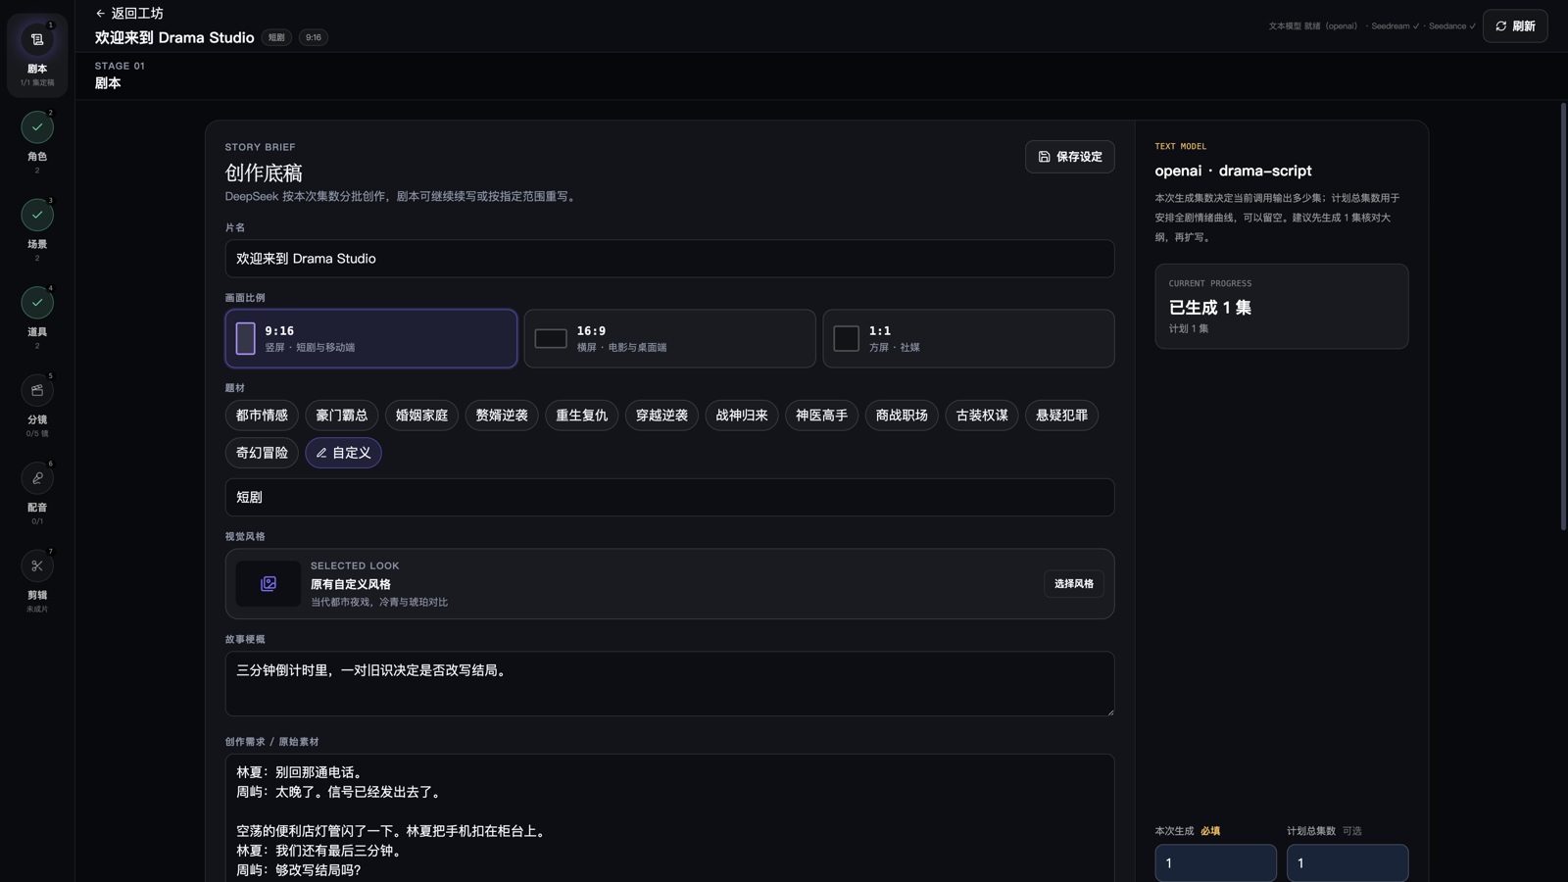
Task: Click the 短剧 badge beside the title
Action: pyautogui.click(x=276, y=38)
